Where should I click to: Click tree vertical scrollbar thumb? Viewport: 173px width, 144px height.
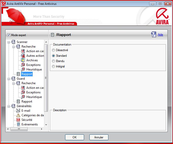pyautogui.click(x=46, y=78)
